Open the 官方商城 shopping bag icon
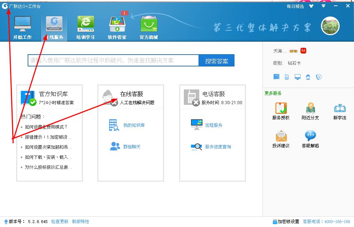The height and width of the screenshot is (227, 354). (149, 24)
